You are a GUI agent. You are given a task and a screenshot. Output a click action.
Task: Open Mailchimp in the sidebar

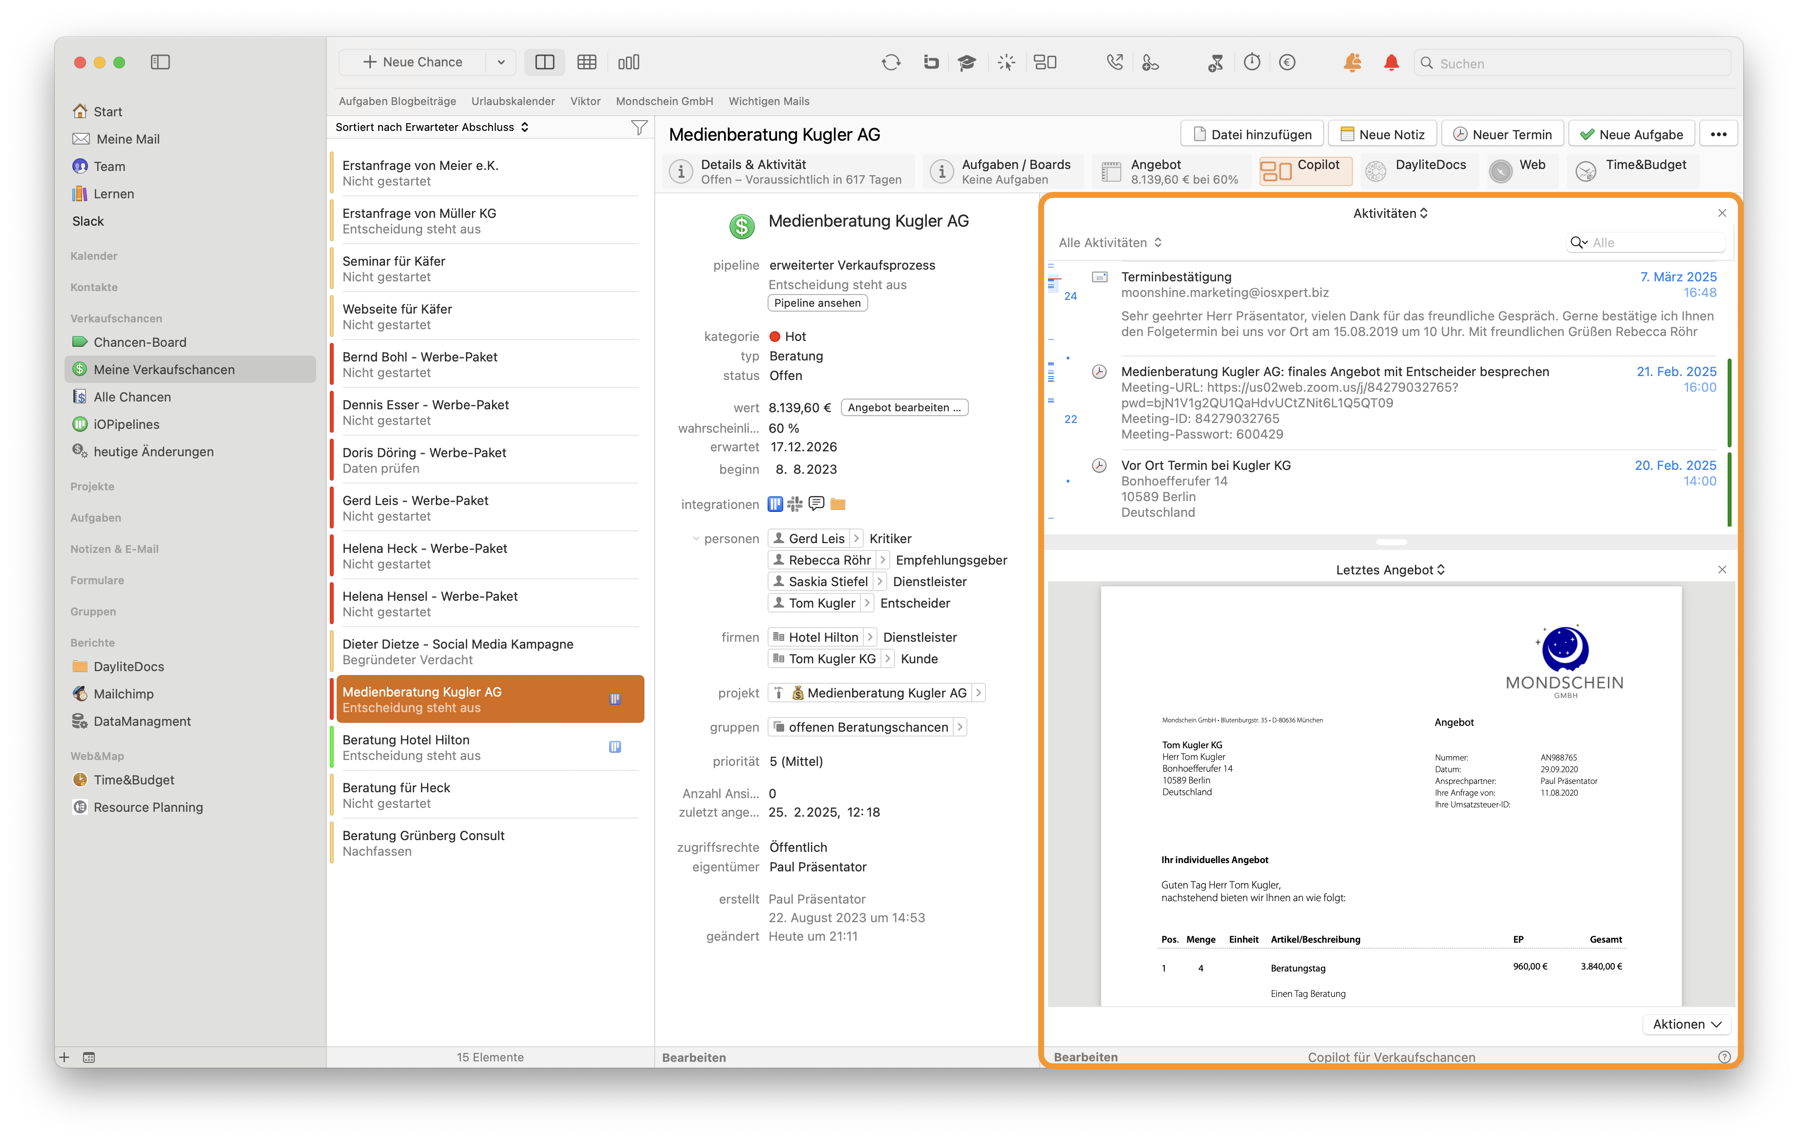tap(123, 694)
